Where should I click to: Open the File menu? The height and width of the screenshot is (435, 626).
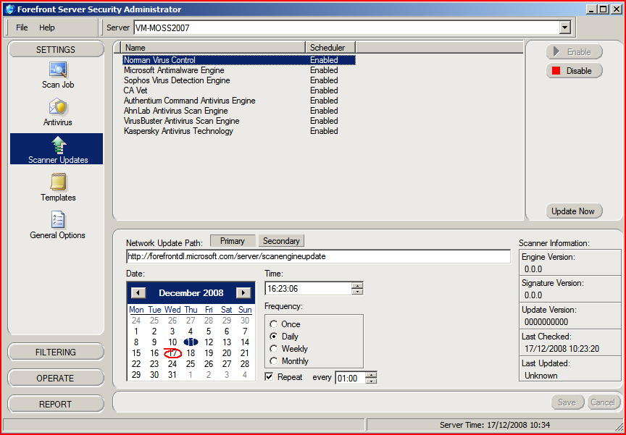22,28
